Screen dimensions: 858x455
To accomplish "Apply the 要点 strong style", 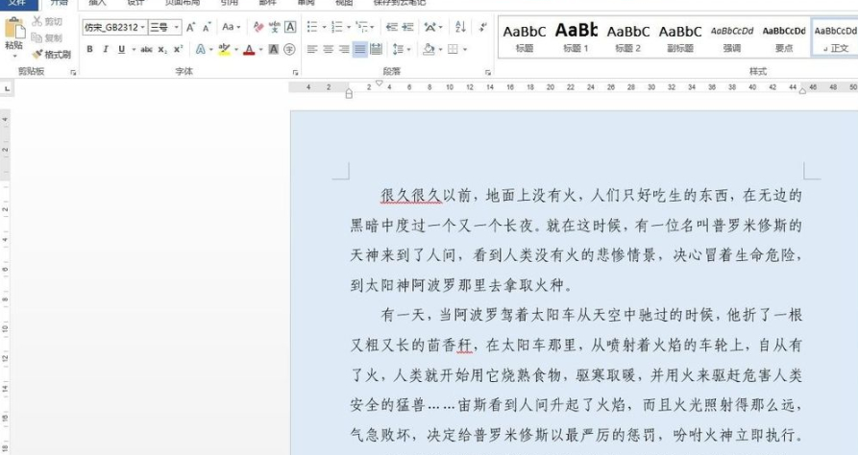I will pos(784,37).
